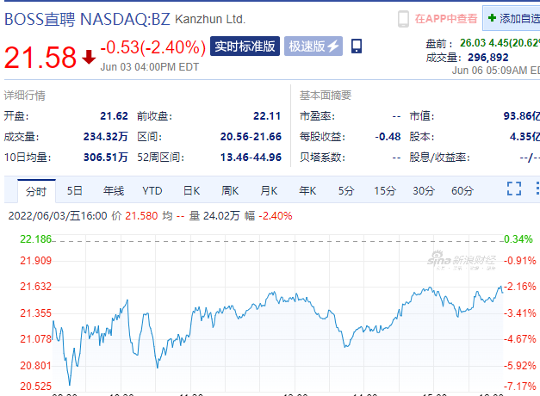540x396 pixels.
Task: Click the pre-market price 26.03
Action: pyautogui.click(x=473, y=43)
